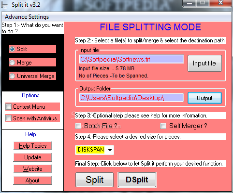Click the Update button
Screen dimensions: 233x193
(x=33, y=157)
